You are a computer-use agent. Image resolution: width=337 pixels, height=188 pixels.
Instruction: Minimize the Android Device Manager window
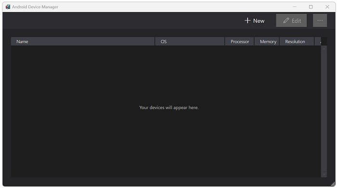(x=295, y=7)
